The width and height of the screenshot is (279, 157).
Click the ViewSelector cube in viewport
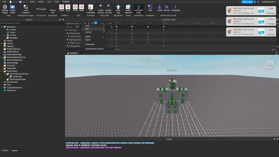click(269, 65)
